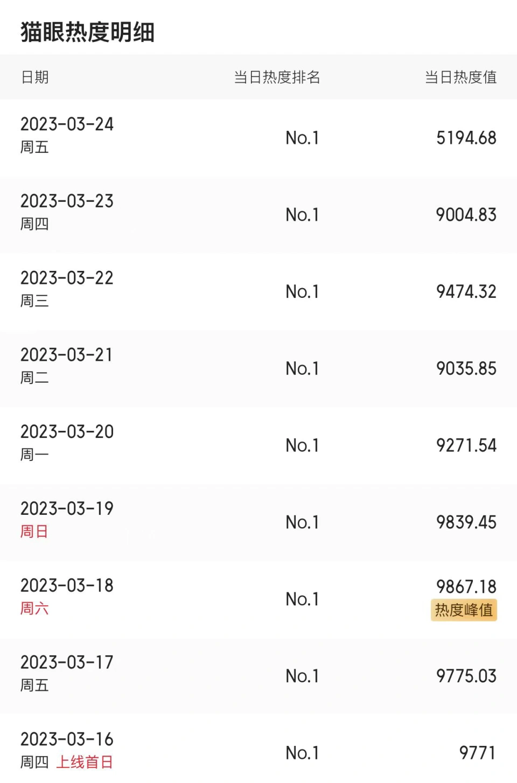The width and height of the screenshot is (517, 783).
Task: Click heat value 5194.68
Action: pyautogui.click(x=466, y=138)
